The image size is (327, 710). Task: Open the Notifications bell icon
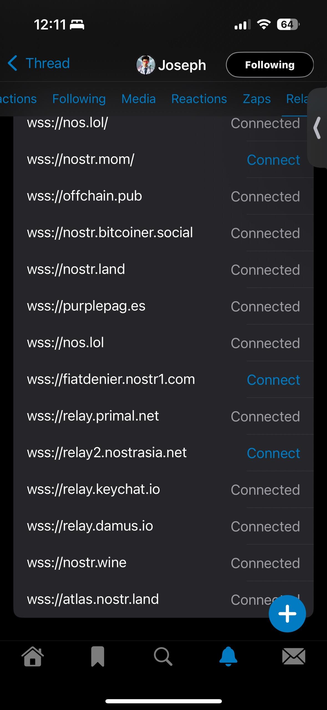click(228, 656)
